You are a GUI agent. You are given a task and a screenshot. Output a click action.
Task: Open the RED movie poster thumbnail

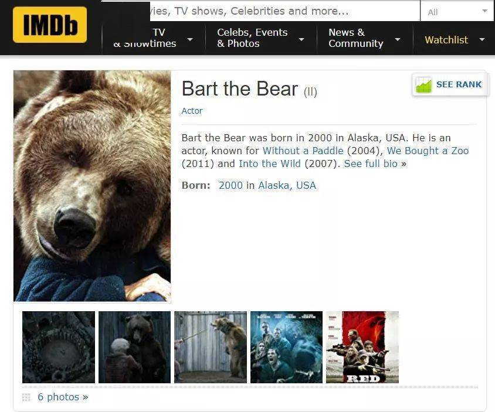(362, 347)
